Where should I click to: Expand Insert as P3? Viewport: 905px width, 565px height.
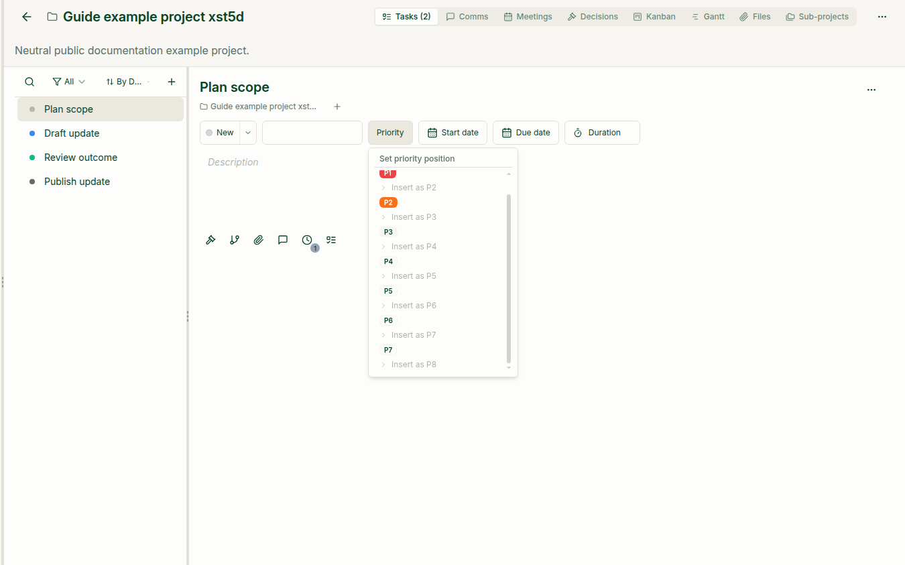click(408, 217)
